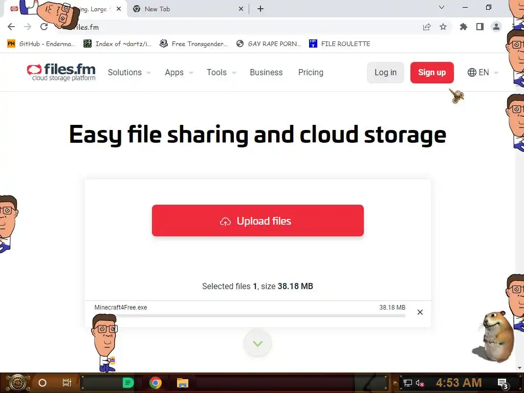This screenshot has width=524, height=393.
Task: Open File Explorer from the taskbar
Action: pos(183,383)
